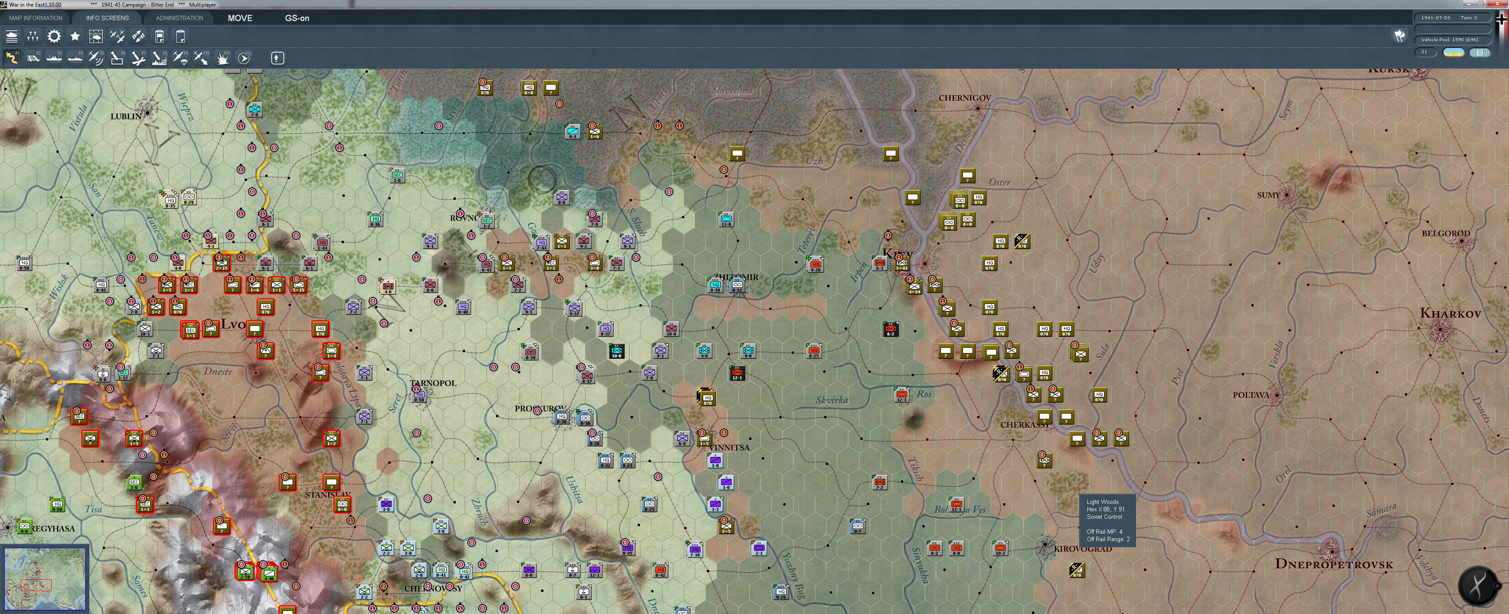The height and width of the screenshot is (614, 1509).
Task: Open the losses screen crosses icon
Action: [x=33, y=37]
